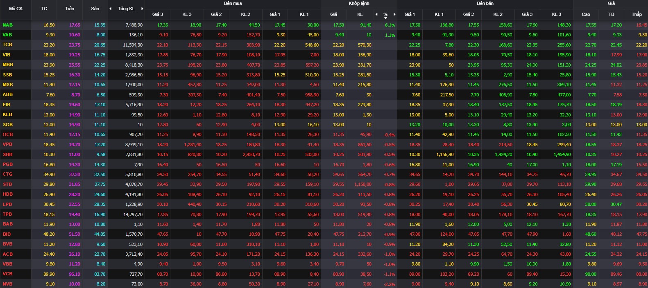Open the HDB stock symbol
This screenshot has height=288, width=648.
(x=8, y=194)
